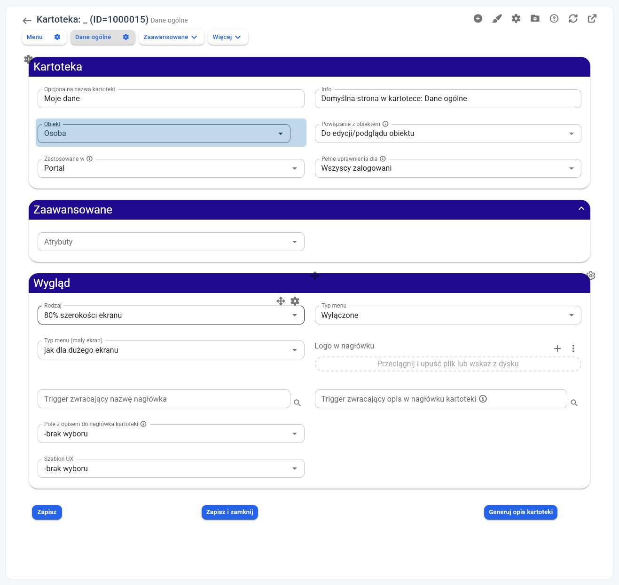
Task: Open the Zaawansowane tab menu
Action: point(172,37)
